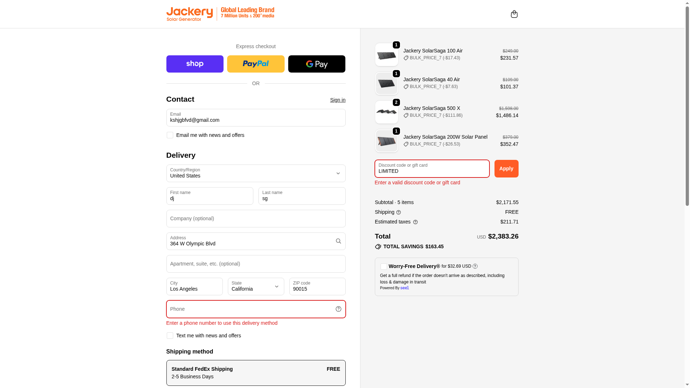The image size is (690, 388).
Task: Click the Estimated taxes help icon
Action: click(x=415, y=222)
